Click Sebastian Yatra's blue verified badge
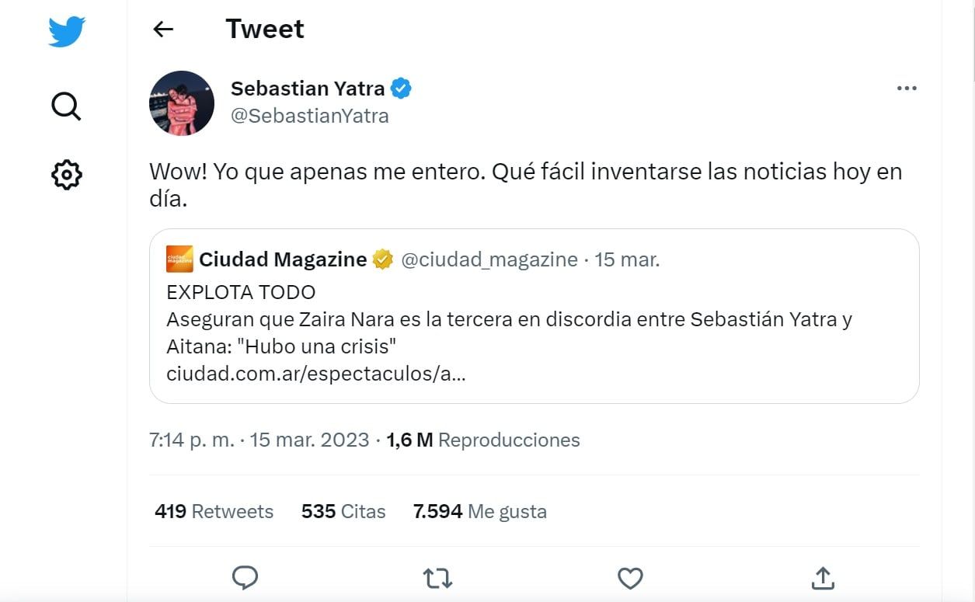975x602 pixels. pos(401,88)
